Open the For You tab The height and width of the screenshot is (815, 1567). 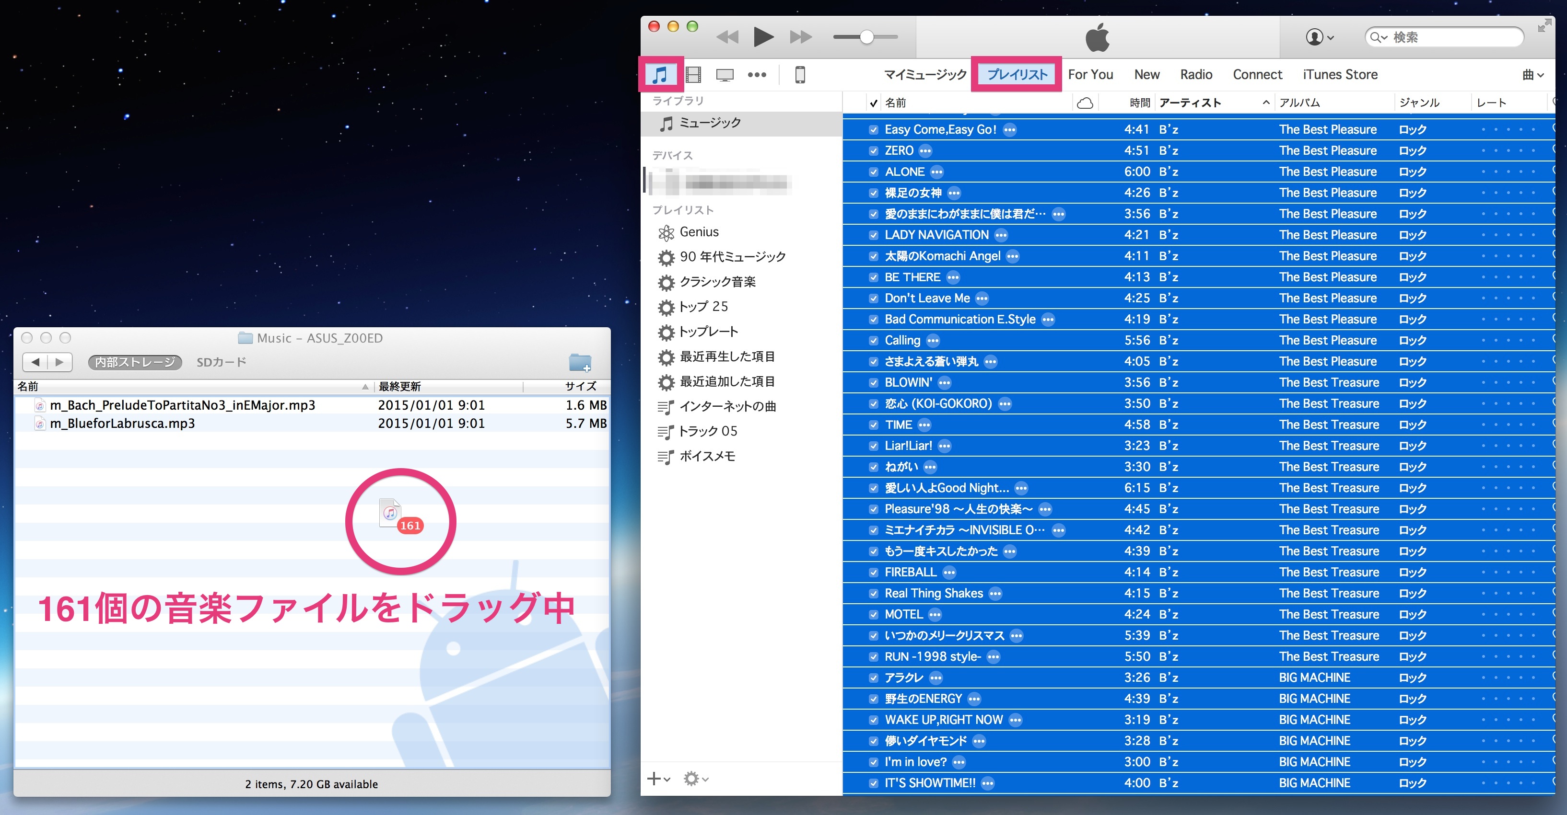click(x=1091, y=75)
